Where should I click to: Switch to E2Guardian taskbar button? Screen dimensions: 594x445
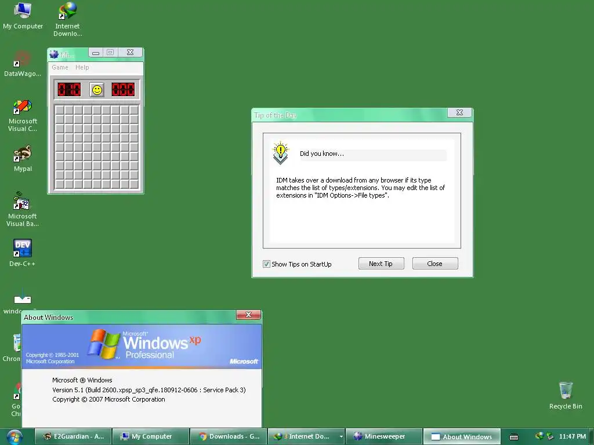73,437
